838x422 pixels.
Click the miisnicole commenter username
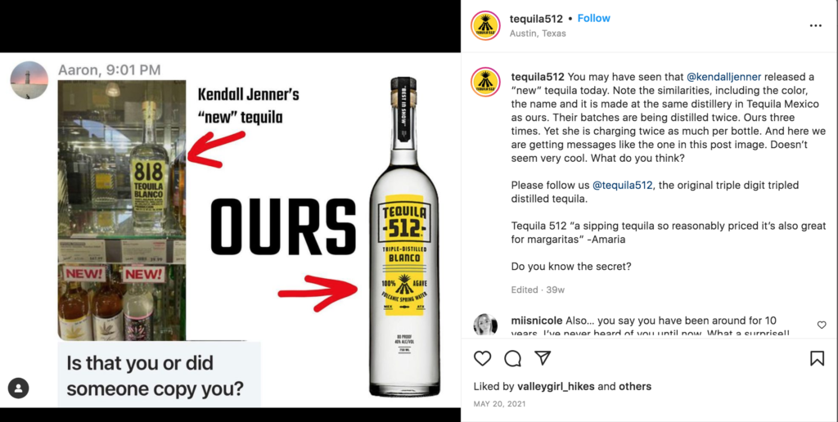pyautogui.click(x=537, y=321)
